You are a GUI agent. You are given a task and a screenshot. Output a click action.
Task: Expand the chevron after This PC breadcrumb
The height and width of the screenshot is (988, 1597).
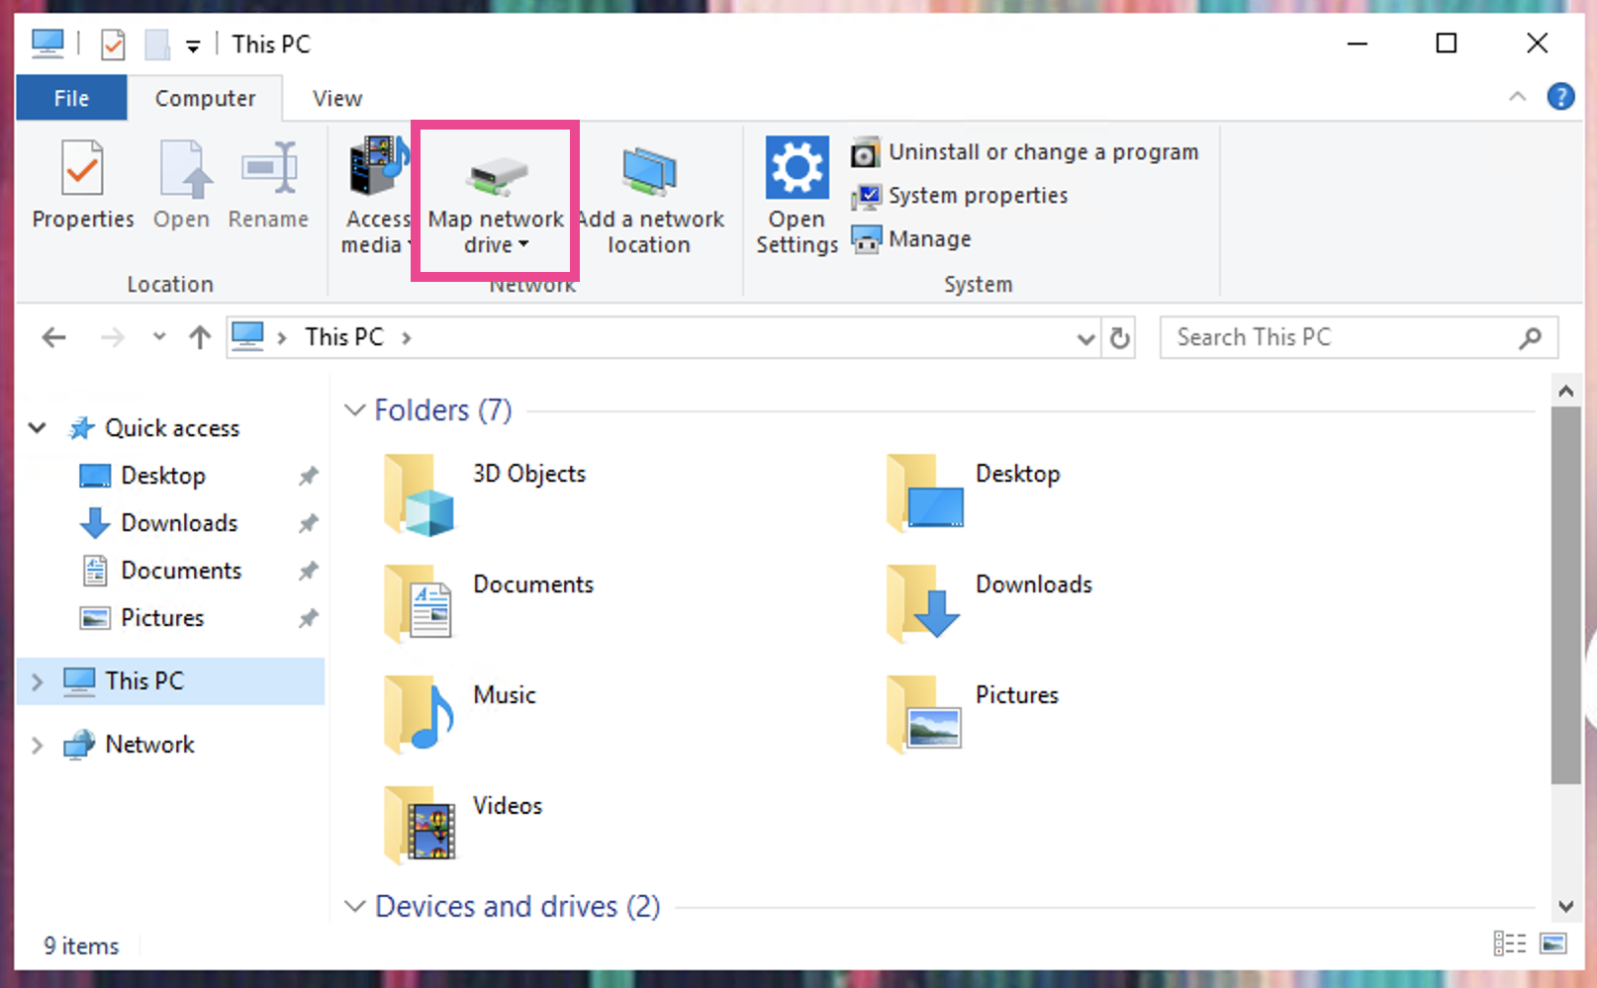pyautogui.click(x=407, y=338)
